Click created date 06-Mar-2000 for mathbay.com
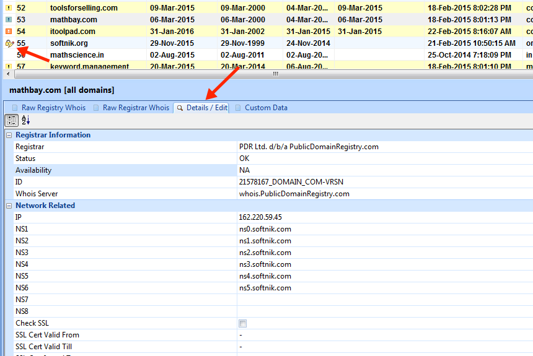 point(243,20)
